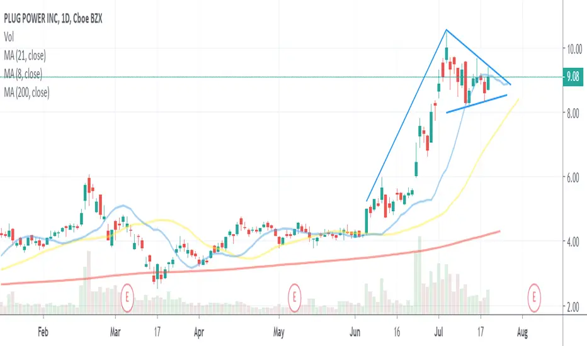
Task: Click the earnings marker near May
Action: click(x=295, y=298)
